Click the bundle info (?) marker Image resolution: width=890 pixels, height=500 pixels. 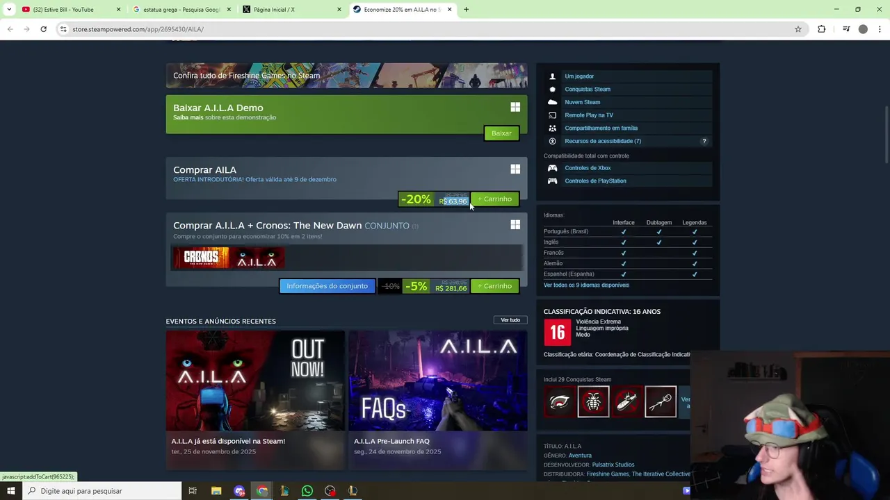tap(415, 226)
